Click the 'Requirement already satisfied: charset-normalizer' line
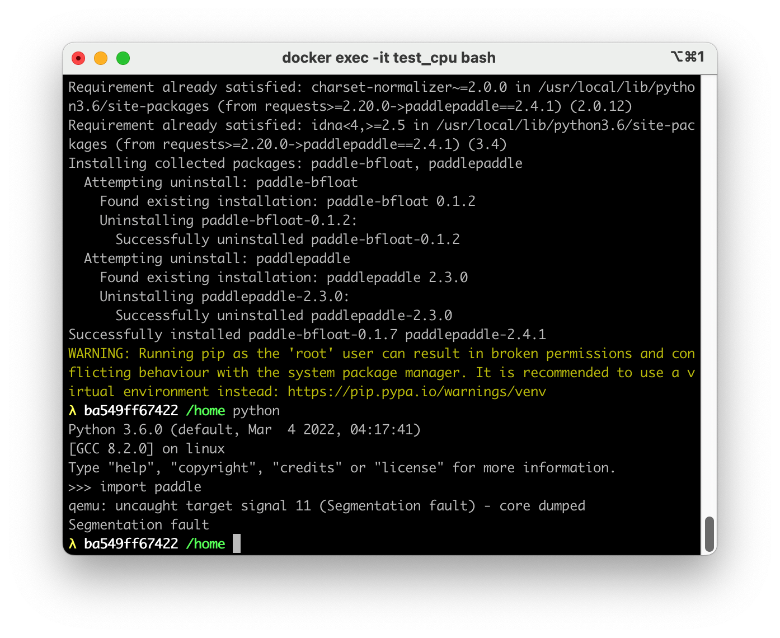 click(382, 97)
